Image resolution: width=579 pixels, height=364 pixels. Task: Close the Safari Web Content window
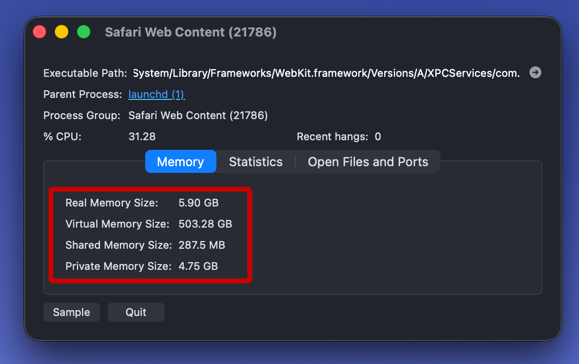39,32
